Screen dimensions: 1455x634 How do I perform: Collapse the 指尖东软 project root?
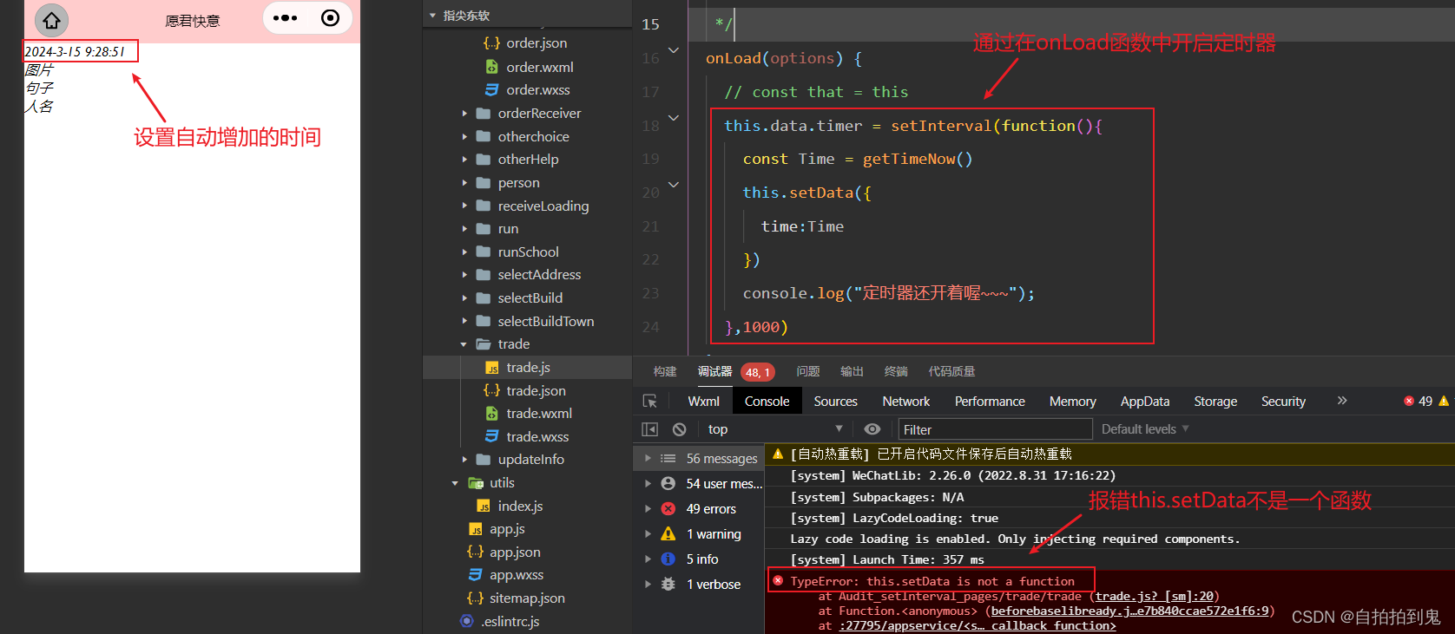(432, 16)
